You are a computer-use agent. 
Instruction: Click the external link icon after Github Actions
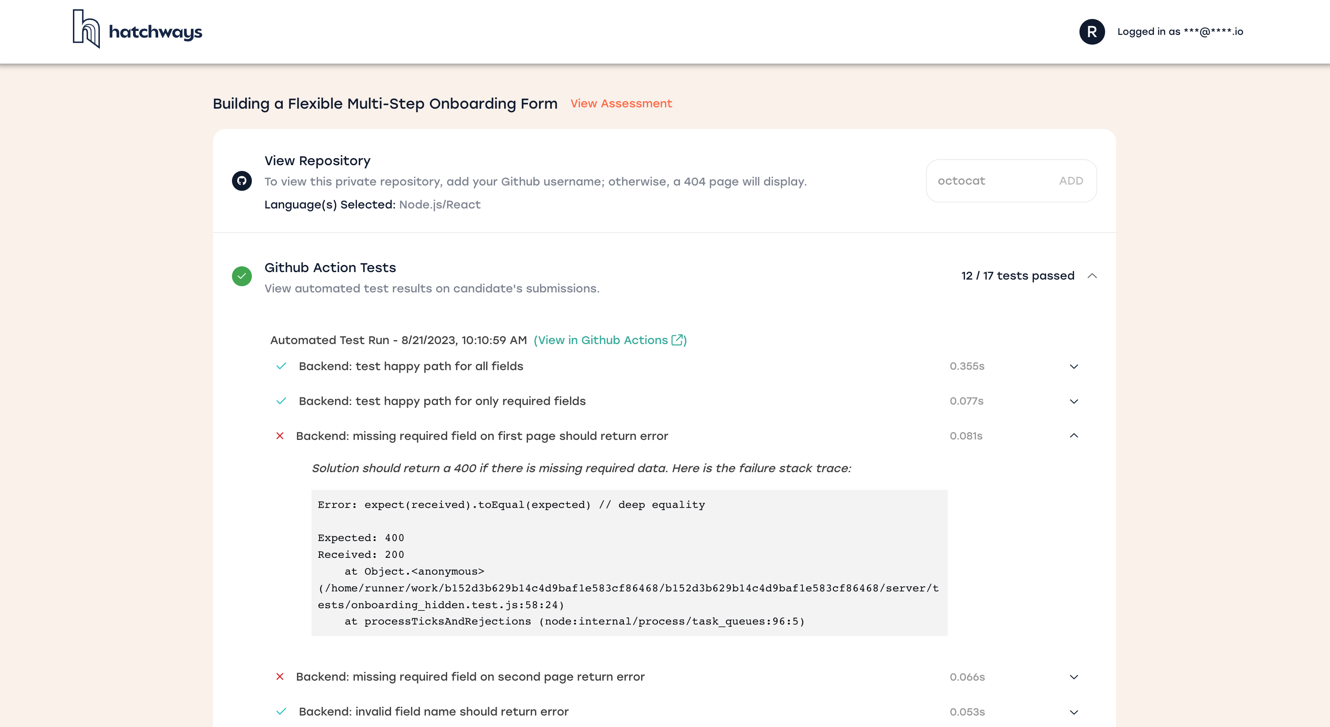tap(677, 340)
